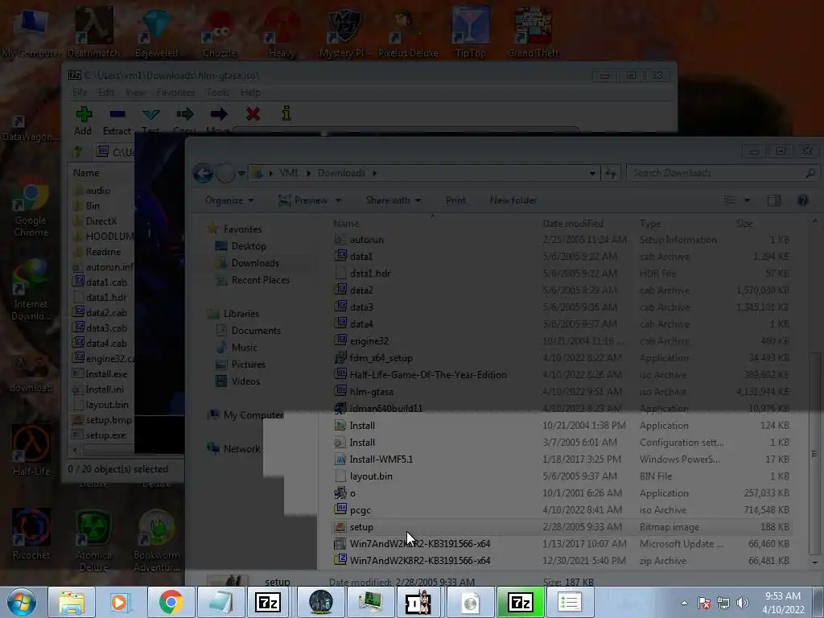Open the Tools menu in 7-Zip

point(217,93)
